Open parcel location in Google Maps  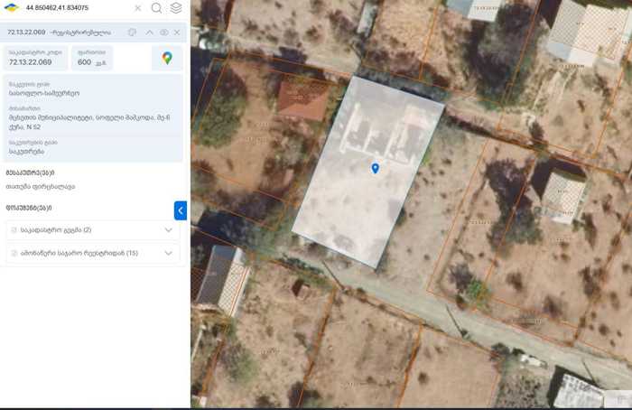[167, 58]
